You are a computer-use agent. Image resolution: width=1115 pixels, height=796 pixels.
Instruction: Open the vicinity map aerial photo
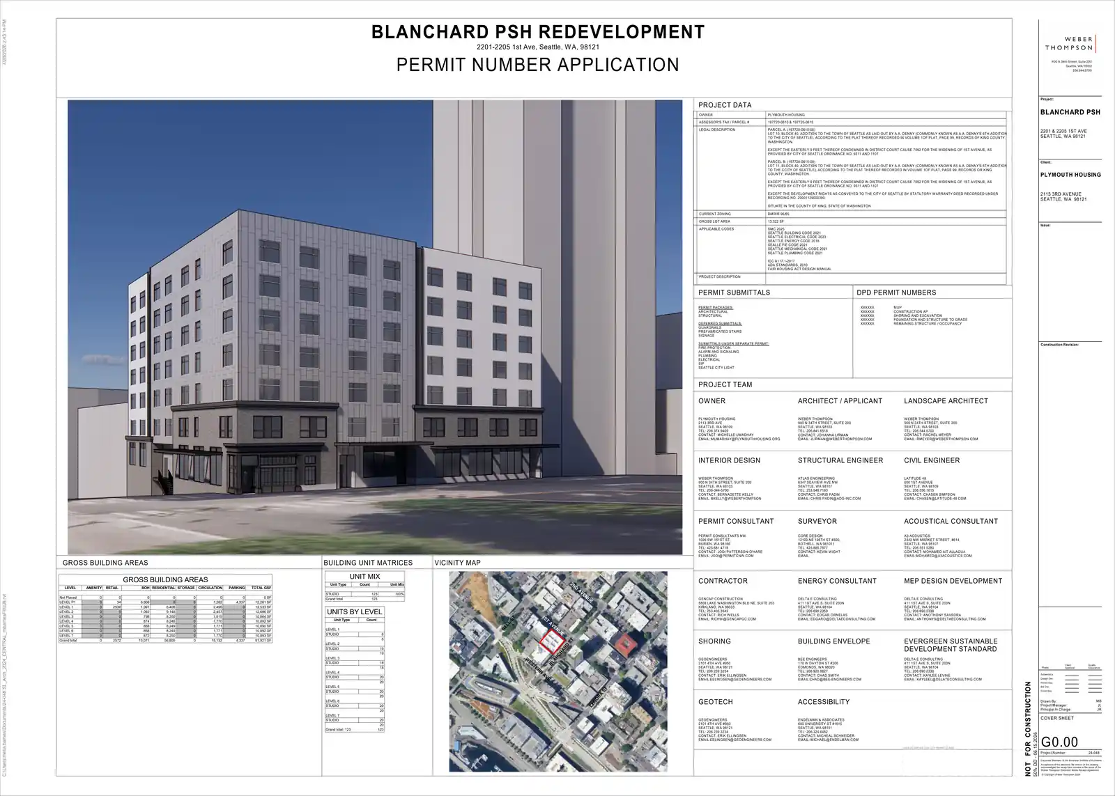558,671
